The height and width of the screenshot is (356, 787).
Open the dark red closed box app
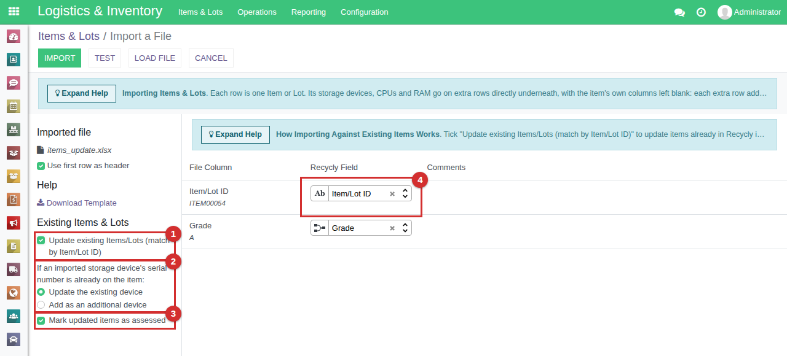pos(14,153)
